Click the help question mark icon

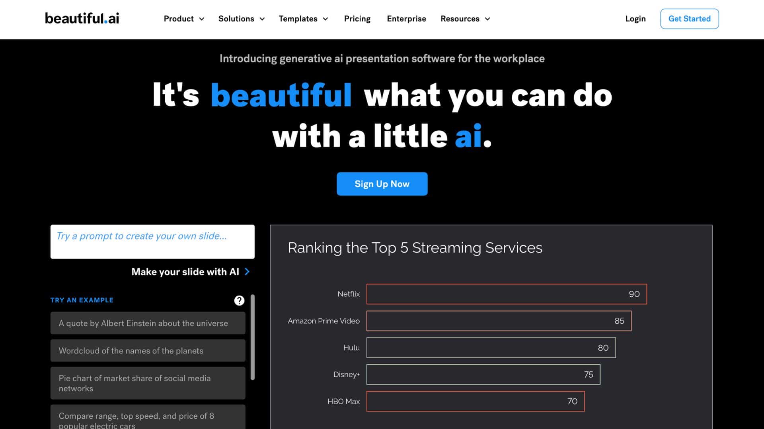(x=239, y=300)
